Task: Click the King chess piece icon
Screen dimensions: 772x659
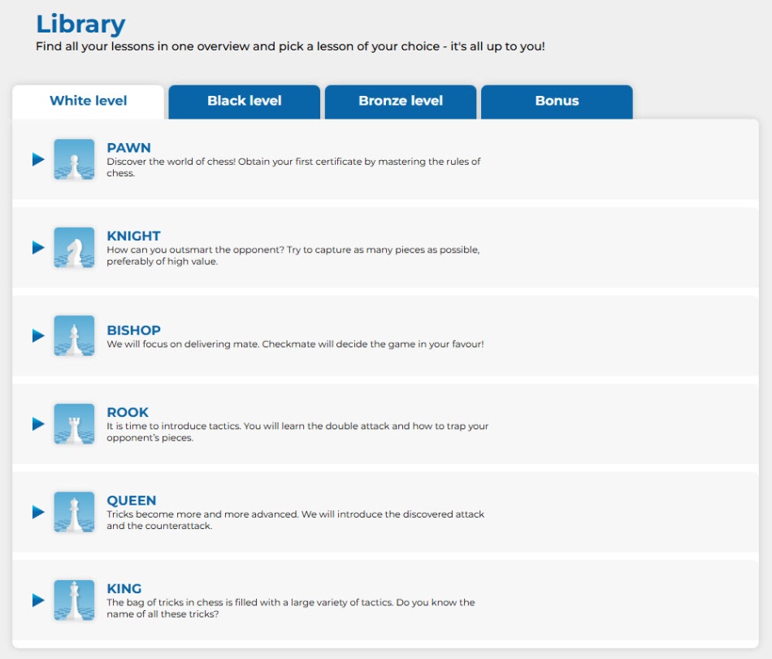Action: pyautogui.click(x=74, y=600)
